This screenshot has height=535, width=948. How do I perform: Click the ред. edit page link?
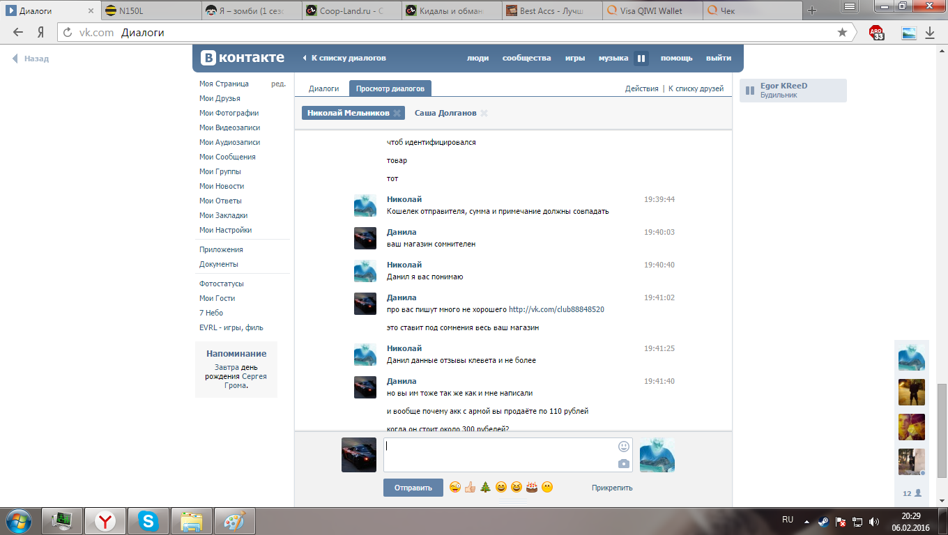pos(278,84)
